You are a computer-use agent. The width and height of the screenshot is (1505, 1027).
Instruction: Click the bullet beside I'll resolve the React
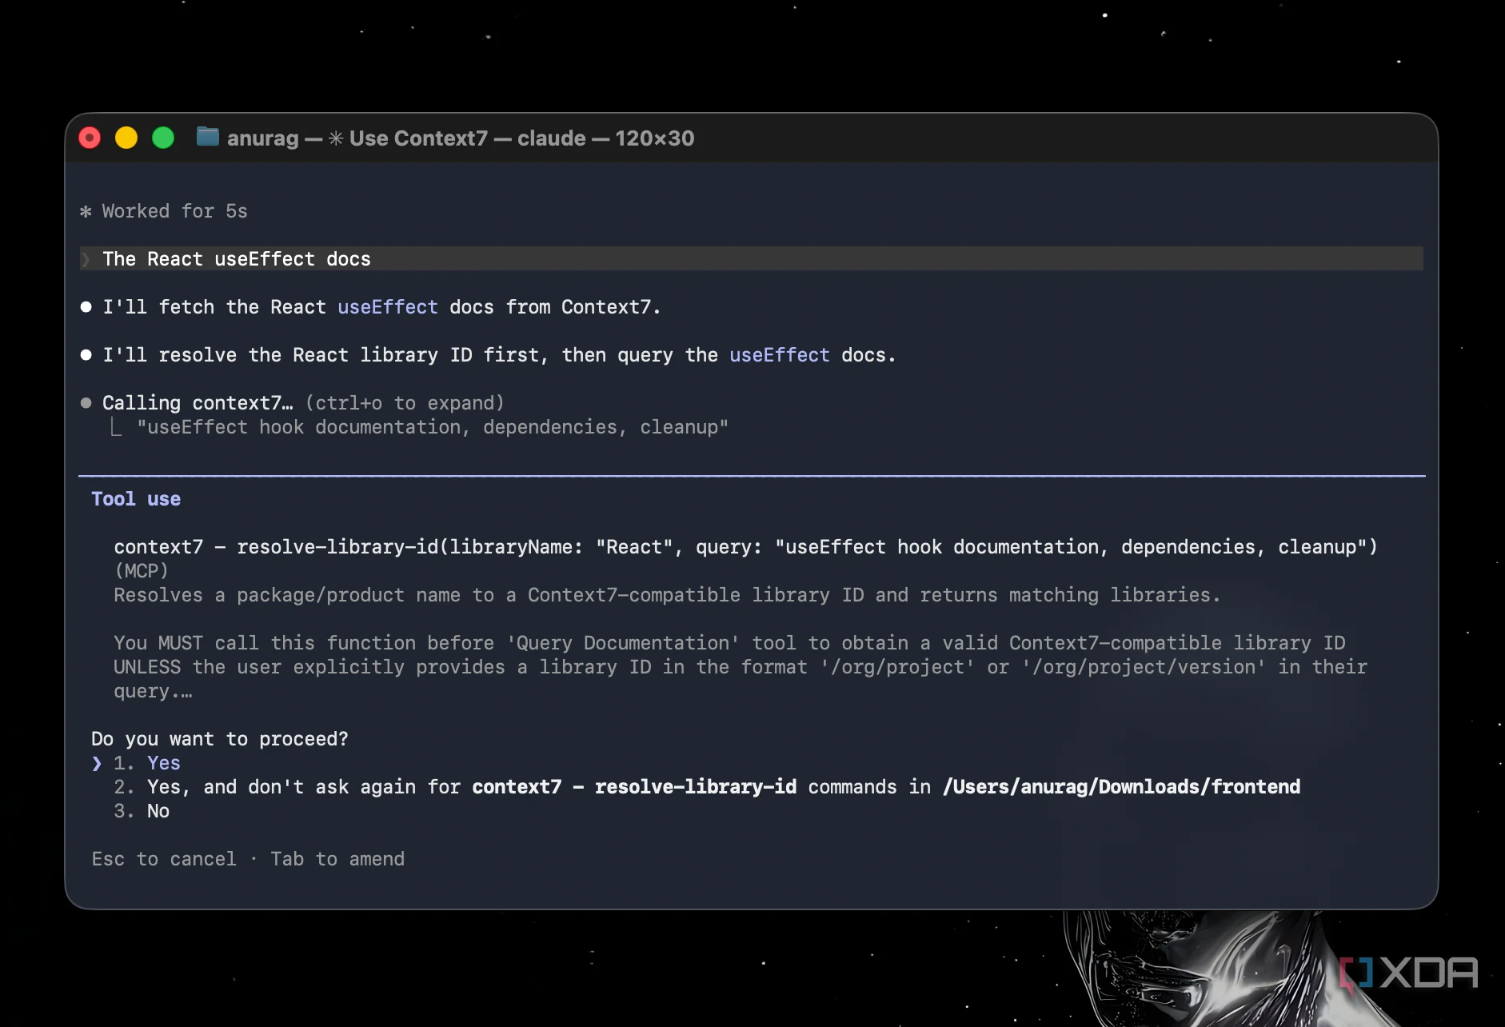coord(86,355)
